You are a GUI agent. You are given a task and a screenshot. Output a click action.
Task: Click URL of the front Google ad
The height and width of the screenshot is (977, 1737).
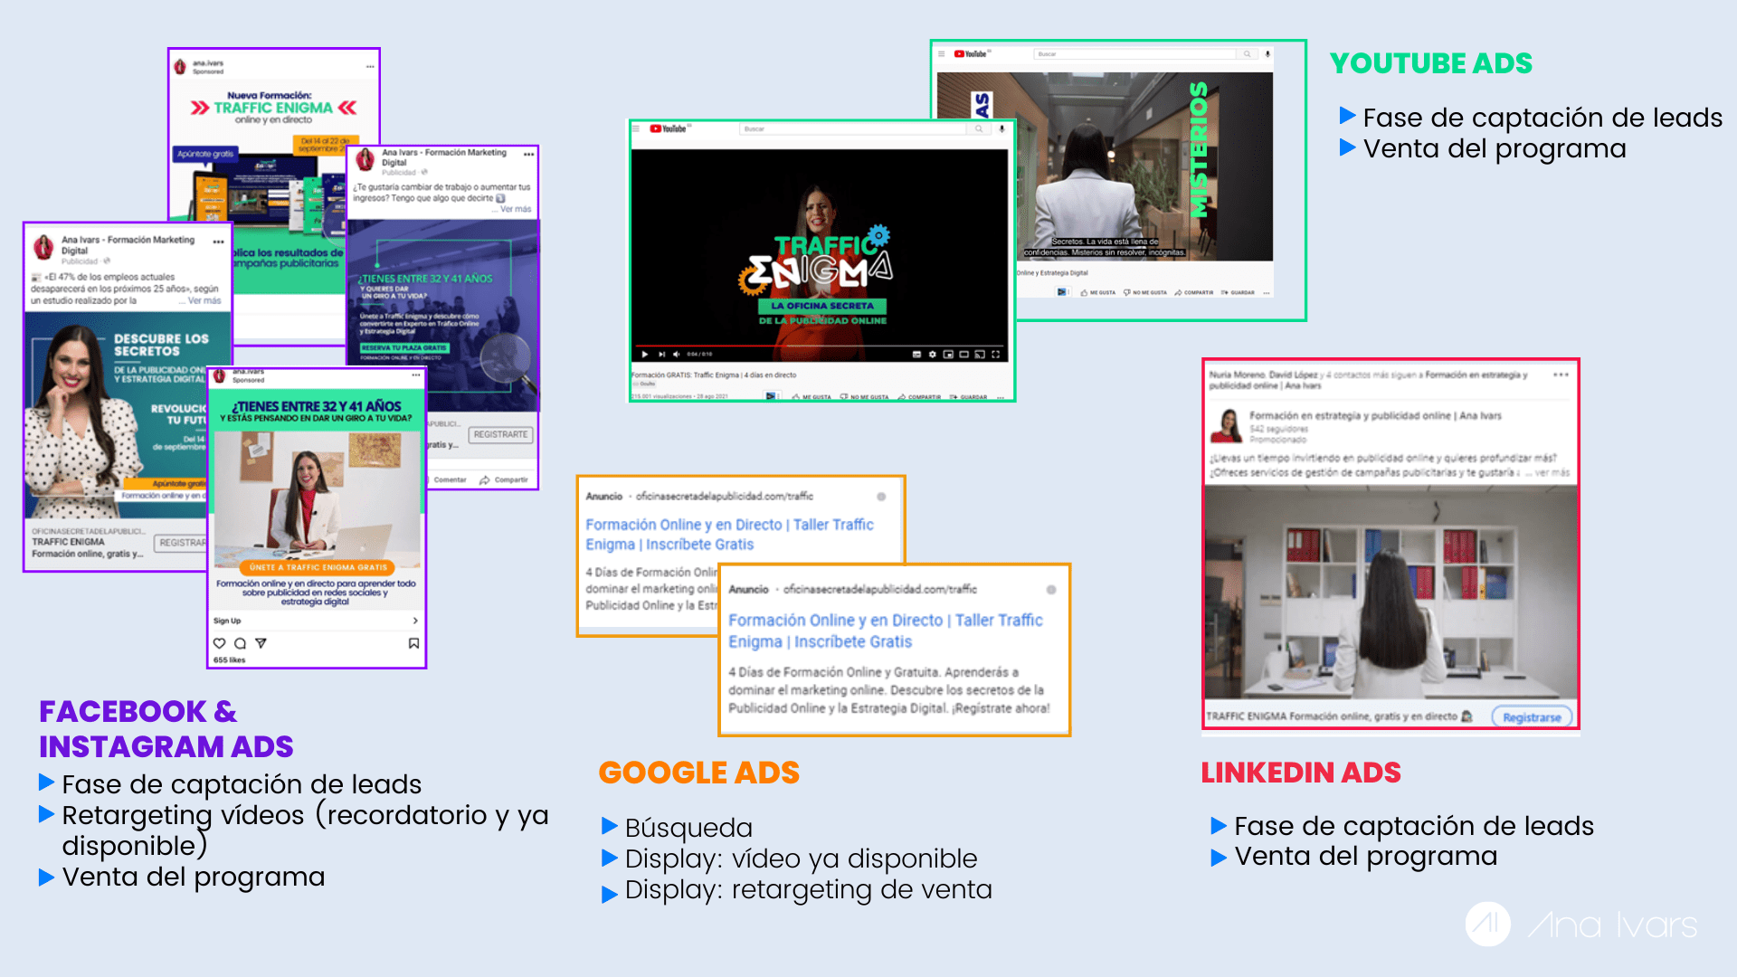point(880,589)
